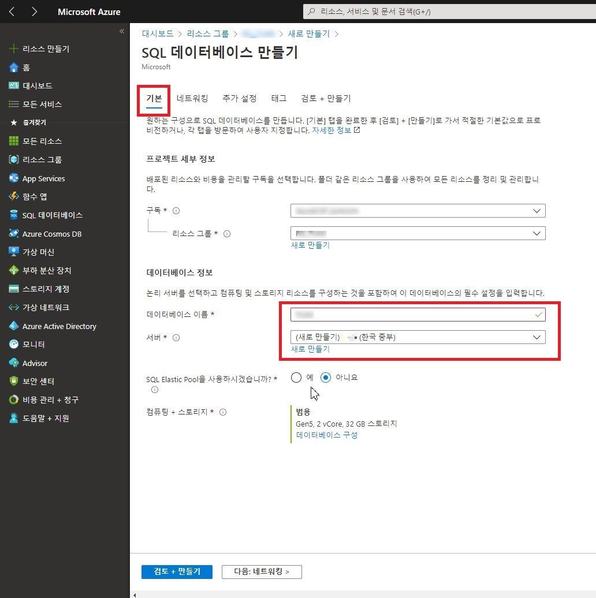The width and height of the screenshot is (596, 598).
Task: Open the 서버 dropdown
Action: point(418,337)
